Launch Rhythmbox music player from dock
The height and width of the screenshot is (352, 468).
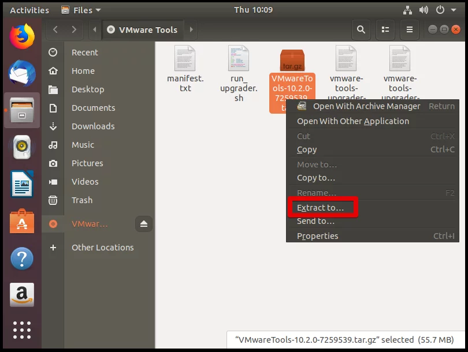click(x=22, y=147)
